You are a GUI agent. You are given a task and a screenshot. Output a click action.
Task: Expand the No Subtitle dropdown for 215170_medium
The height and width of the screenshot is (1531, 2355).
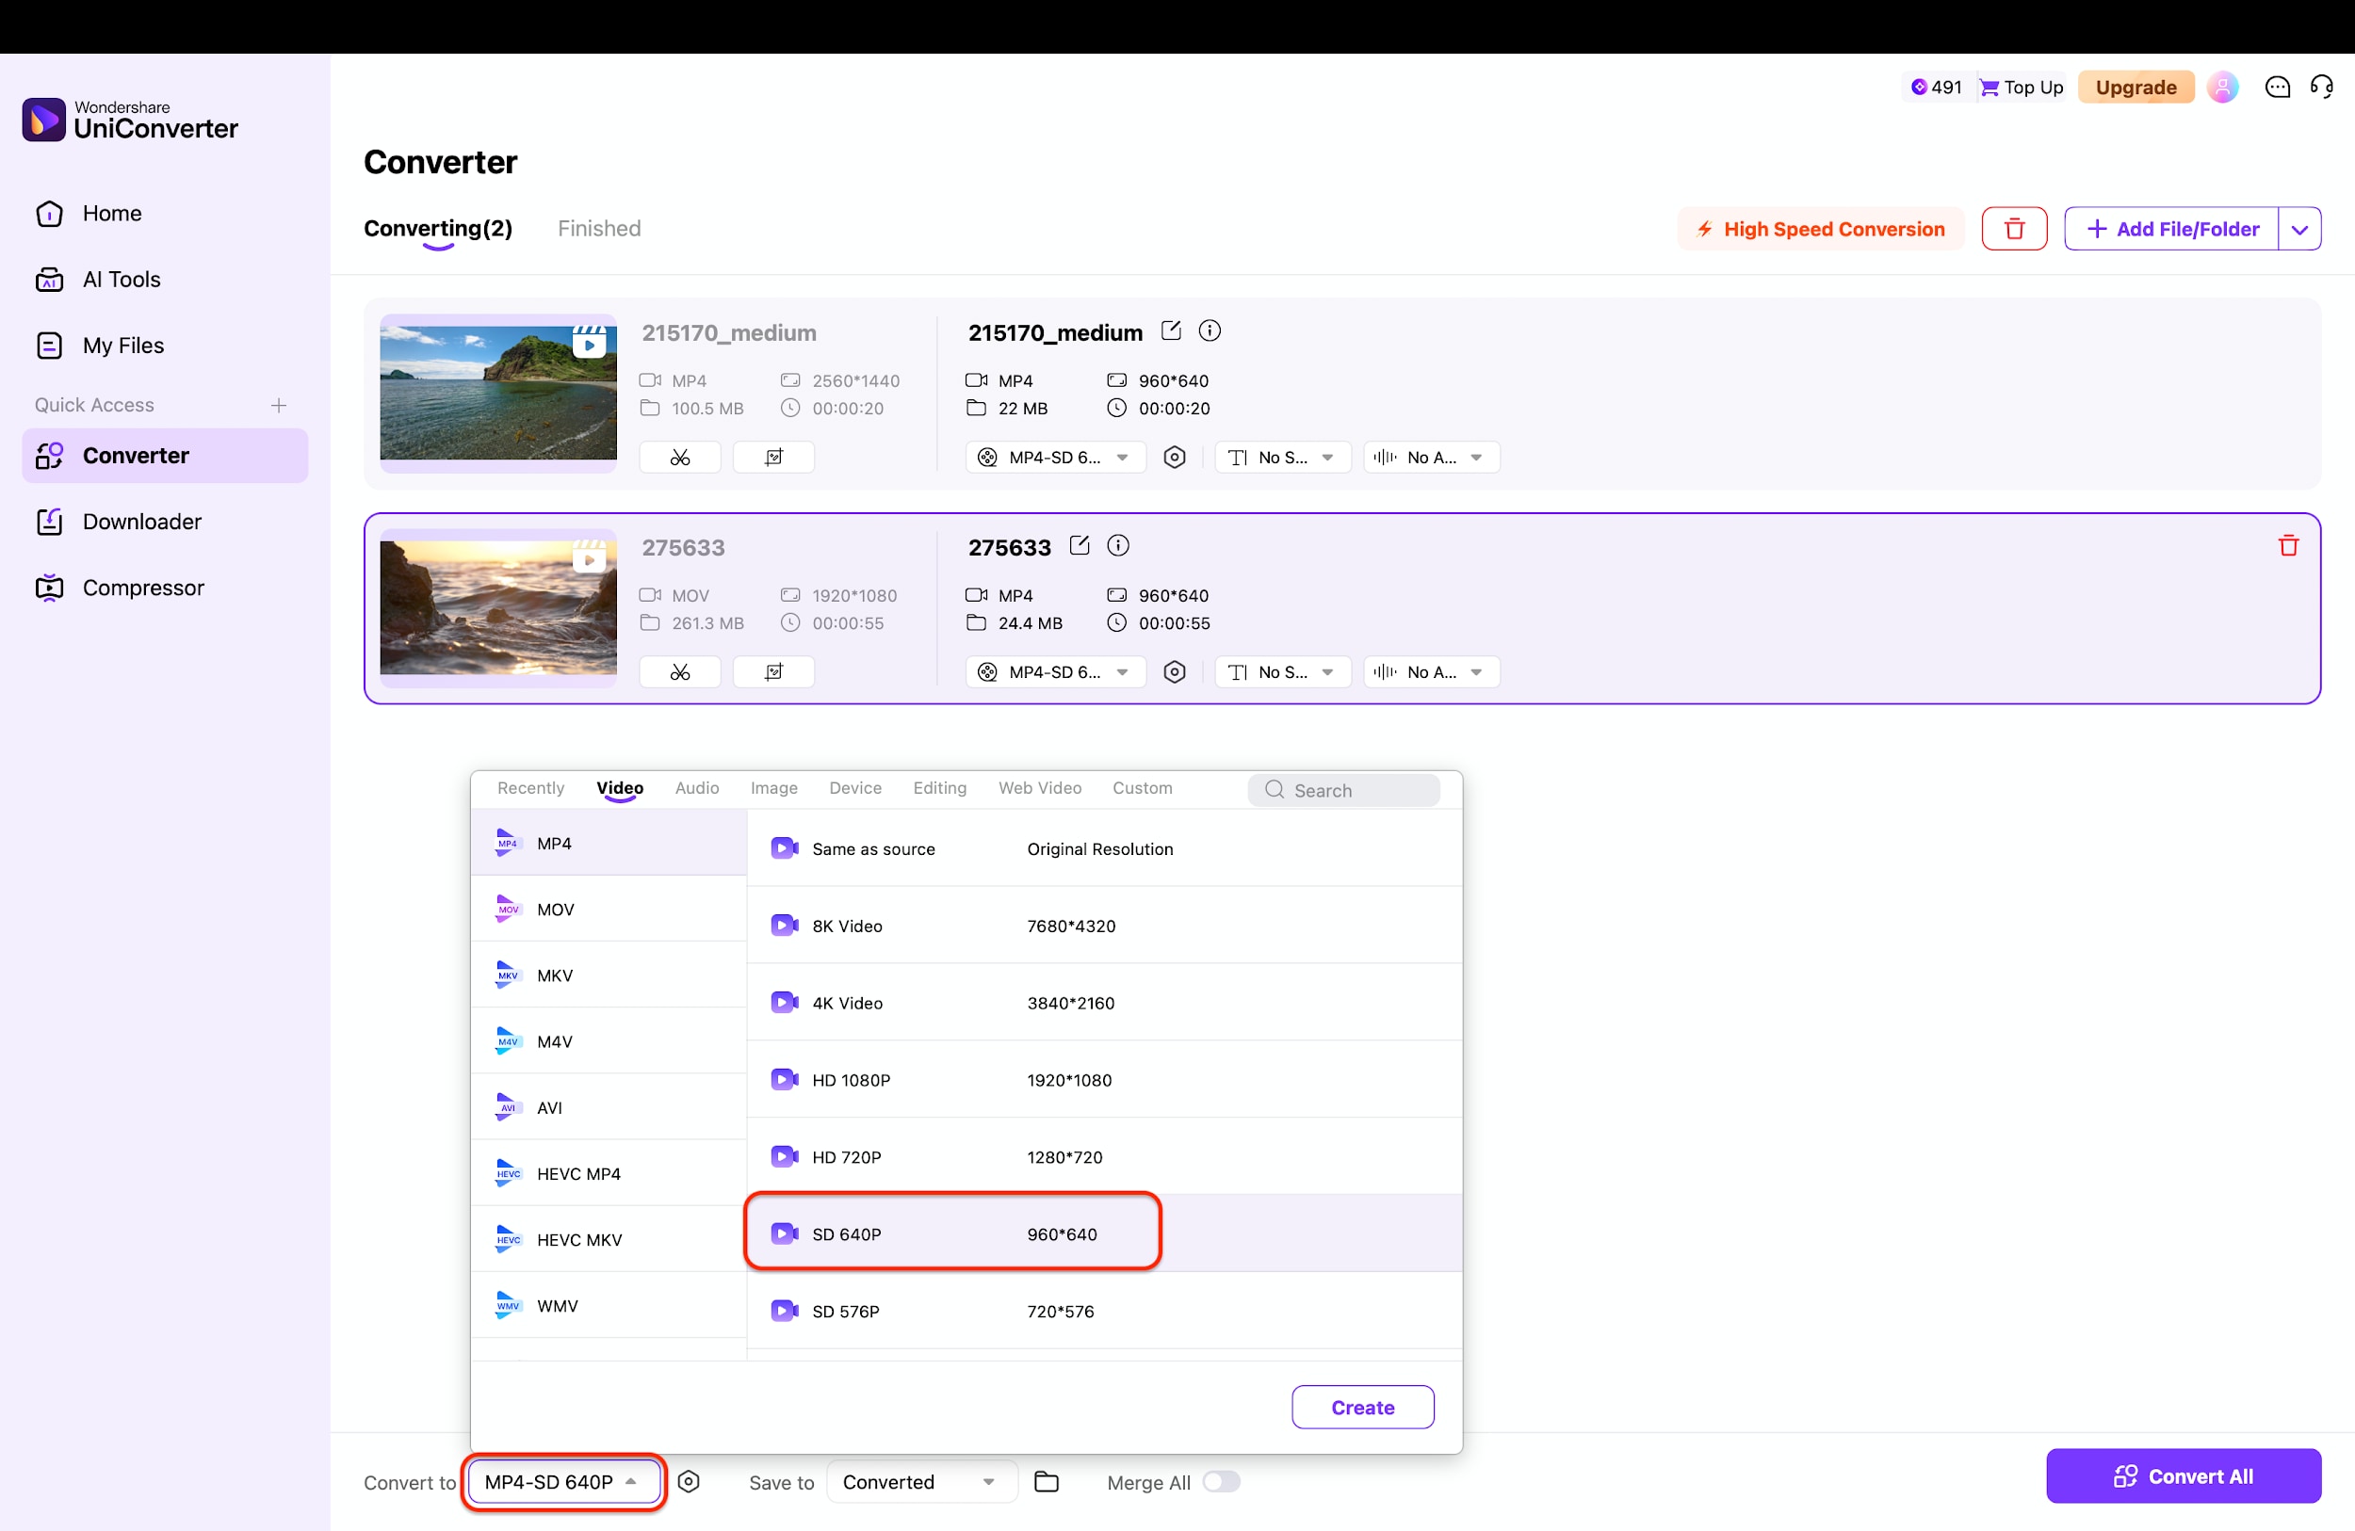coord(1281,457)
